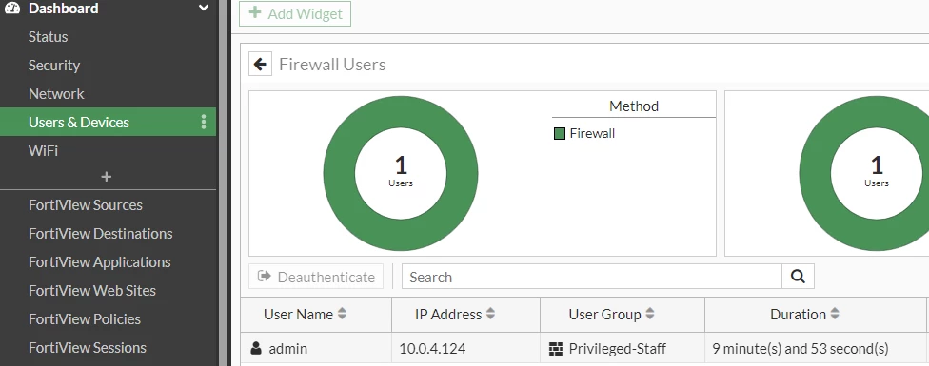Select the admin user name cell
The height and width of the screenshot is (366, 929).
316,348
